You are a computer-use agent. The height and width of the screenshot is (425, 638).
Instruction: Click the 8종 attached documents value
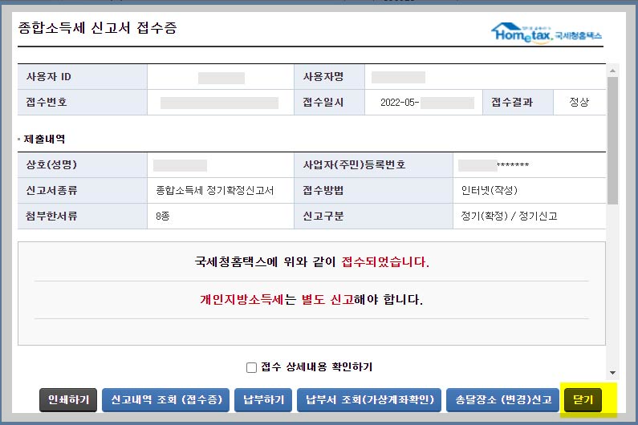pos(162,216)
